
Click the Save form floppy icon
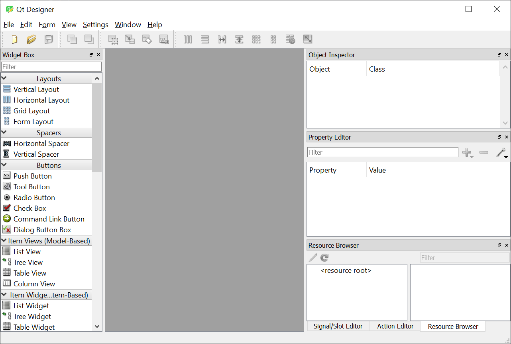49,39
